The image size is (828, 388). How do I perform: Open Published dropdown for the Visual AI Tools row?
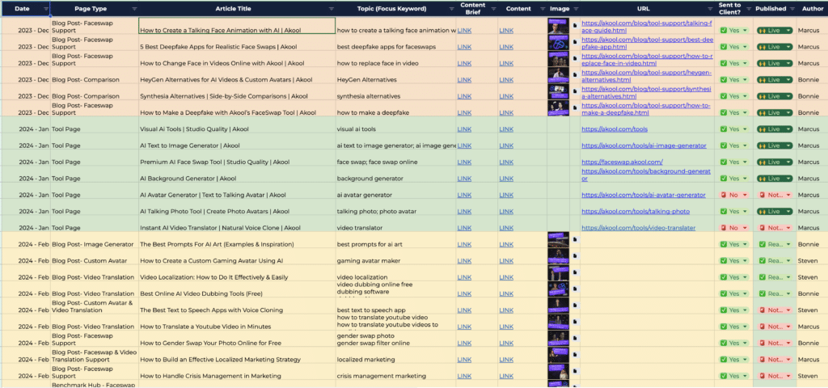click(x=774, y=129)
